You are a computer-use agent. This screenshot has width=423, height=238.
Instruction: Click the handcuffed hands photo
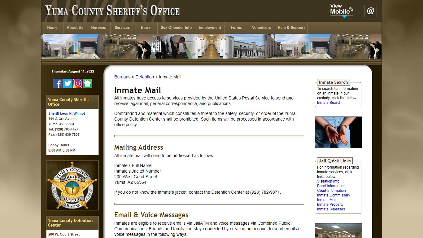pyautogui.click(x=338, y=132)
